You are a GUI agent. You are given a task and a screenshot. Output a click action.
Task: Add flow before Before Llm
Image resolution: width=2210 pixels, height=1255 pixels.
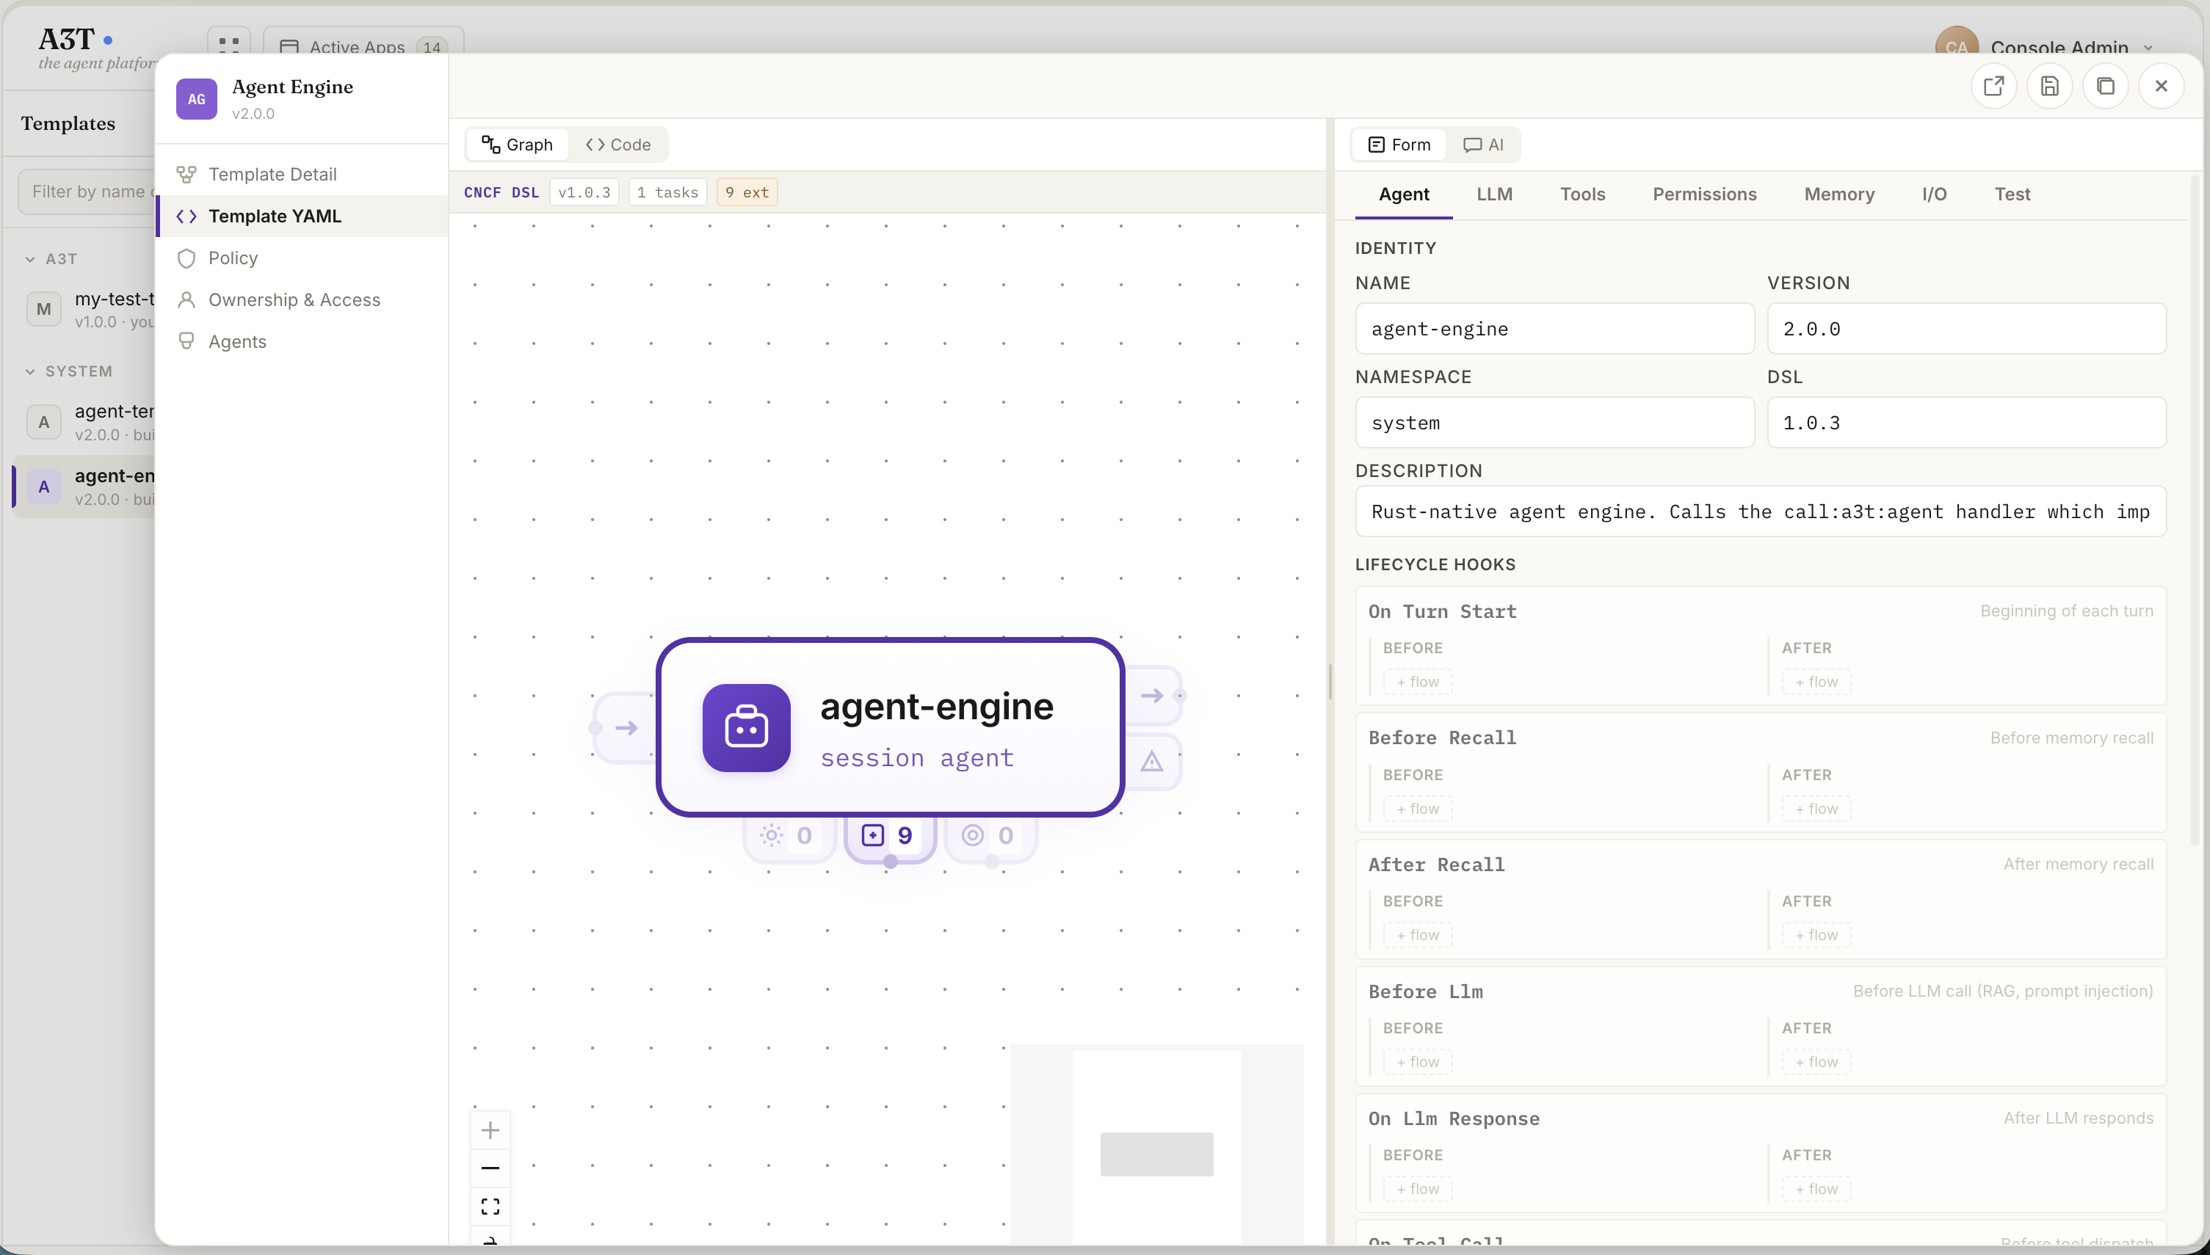(1418, 1062)
